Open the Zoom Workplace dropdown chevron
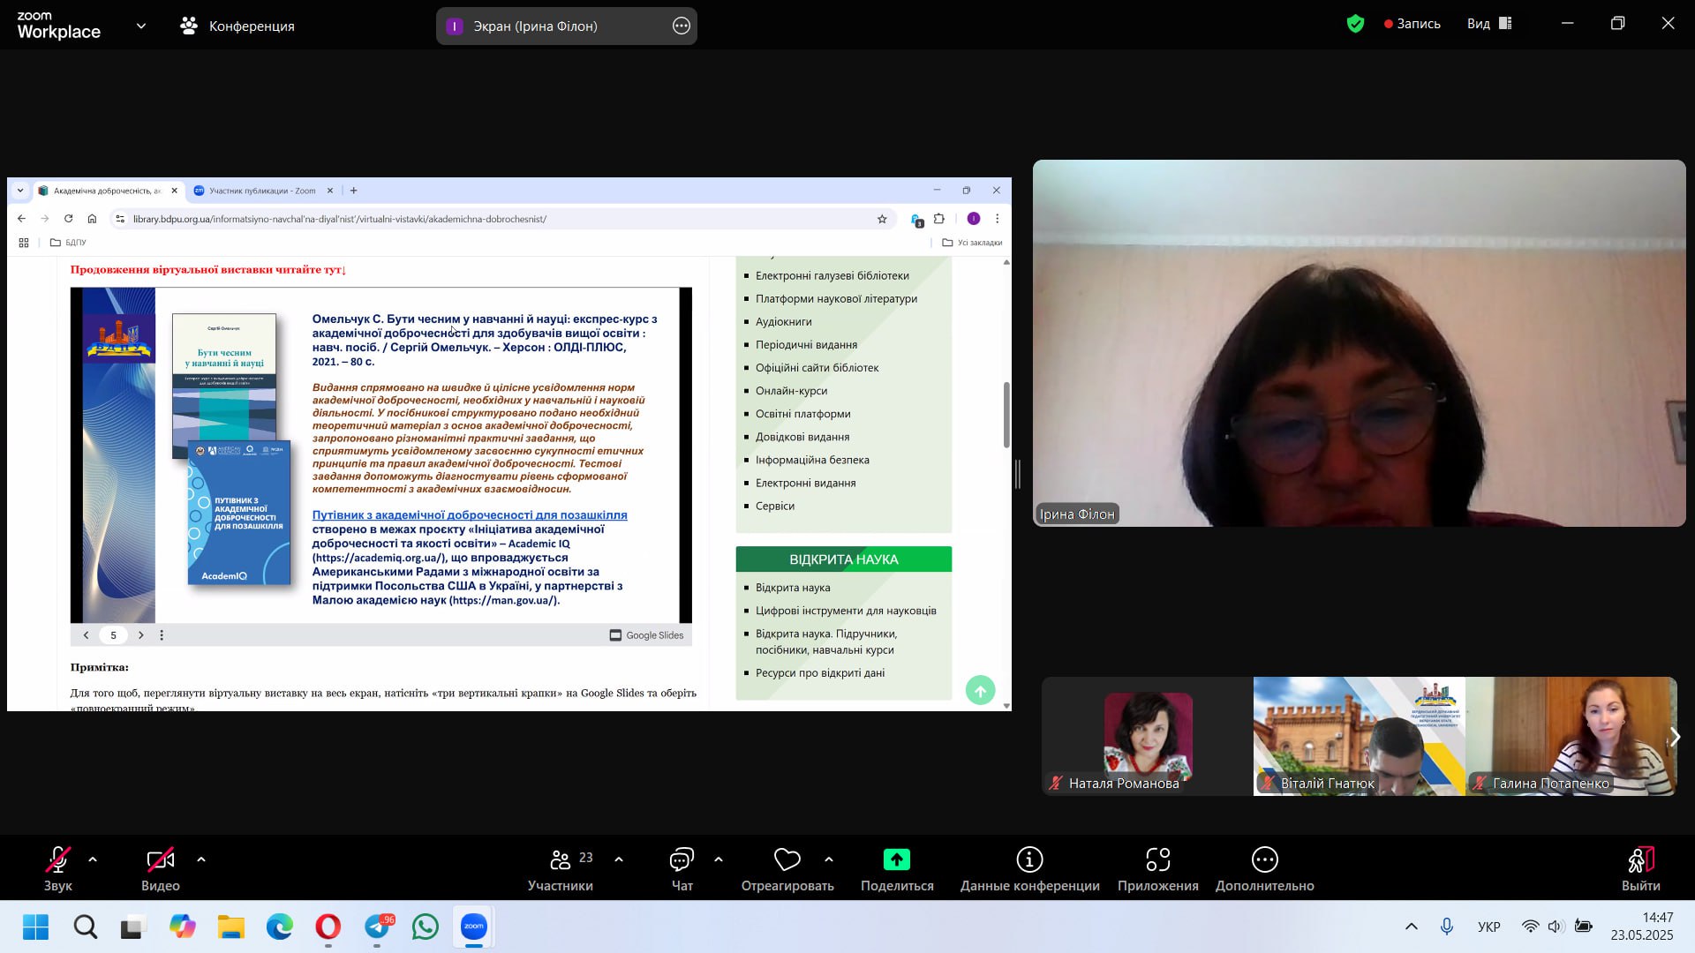Viewport: 1695px width, 953px height. tap(141, 26)
